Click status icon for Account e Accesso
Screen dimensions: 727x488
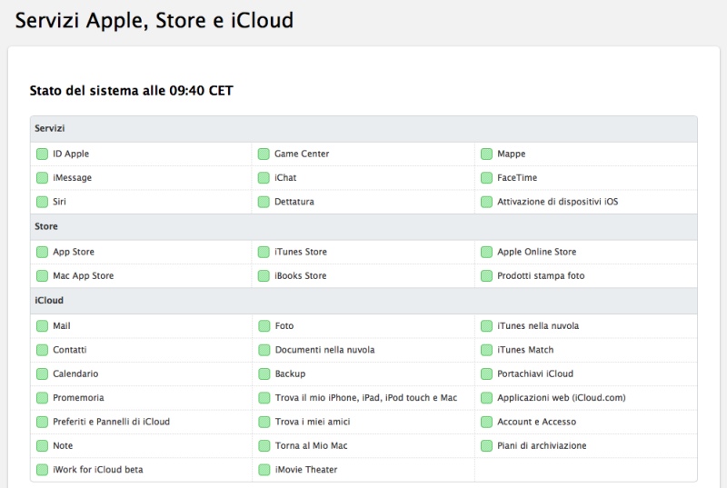[x=486, y=422]
